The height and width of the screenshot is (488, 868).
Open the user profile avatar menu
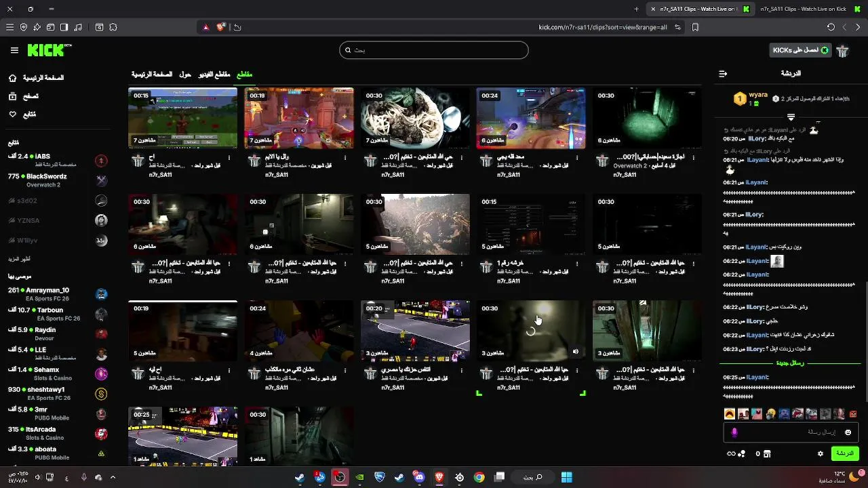tap(843, 51)
